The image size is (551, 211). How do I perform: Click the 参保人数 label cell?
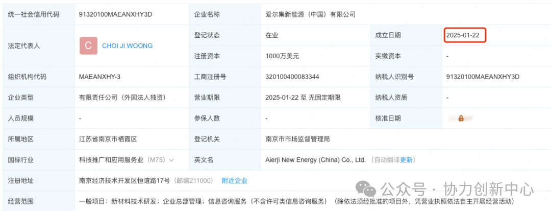click(x=224, y=119)
